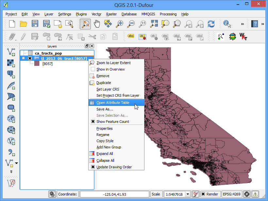Select the Zoom Out magnifier tool
Image resolution: width=268 pixels, height=201 pixels.
click(131, 24)
